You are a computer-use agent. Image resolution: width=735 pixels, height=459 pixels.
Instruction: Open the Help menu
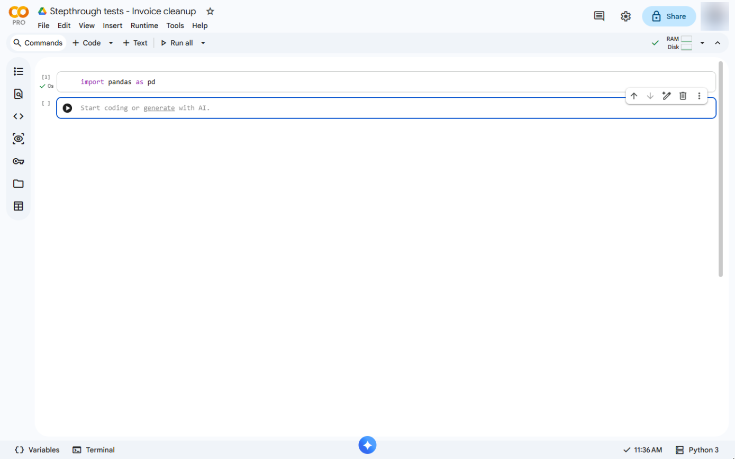pyautogui.click(x=200, y=25)
